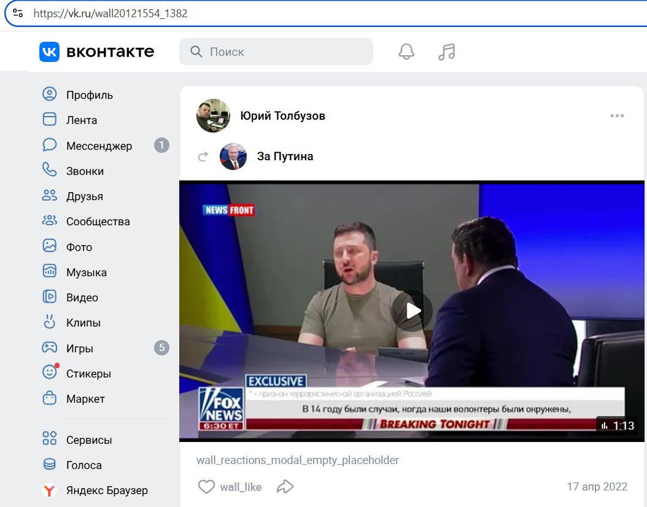The width and height of the screenshot is (647, 507).
Task: Click the Друзья people icon
Action: click(x=50, y=195)
